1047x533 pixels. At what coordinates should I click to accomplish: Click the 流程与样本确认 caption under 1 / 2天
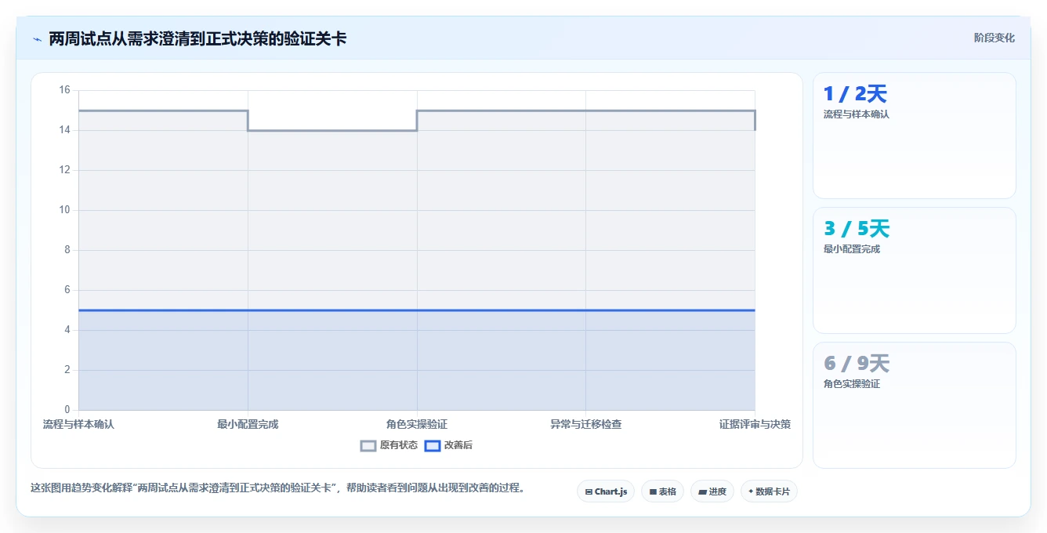click(856, 114)
